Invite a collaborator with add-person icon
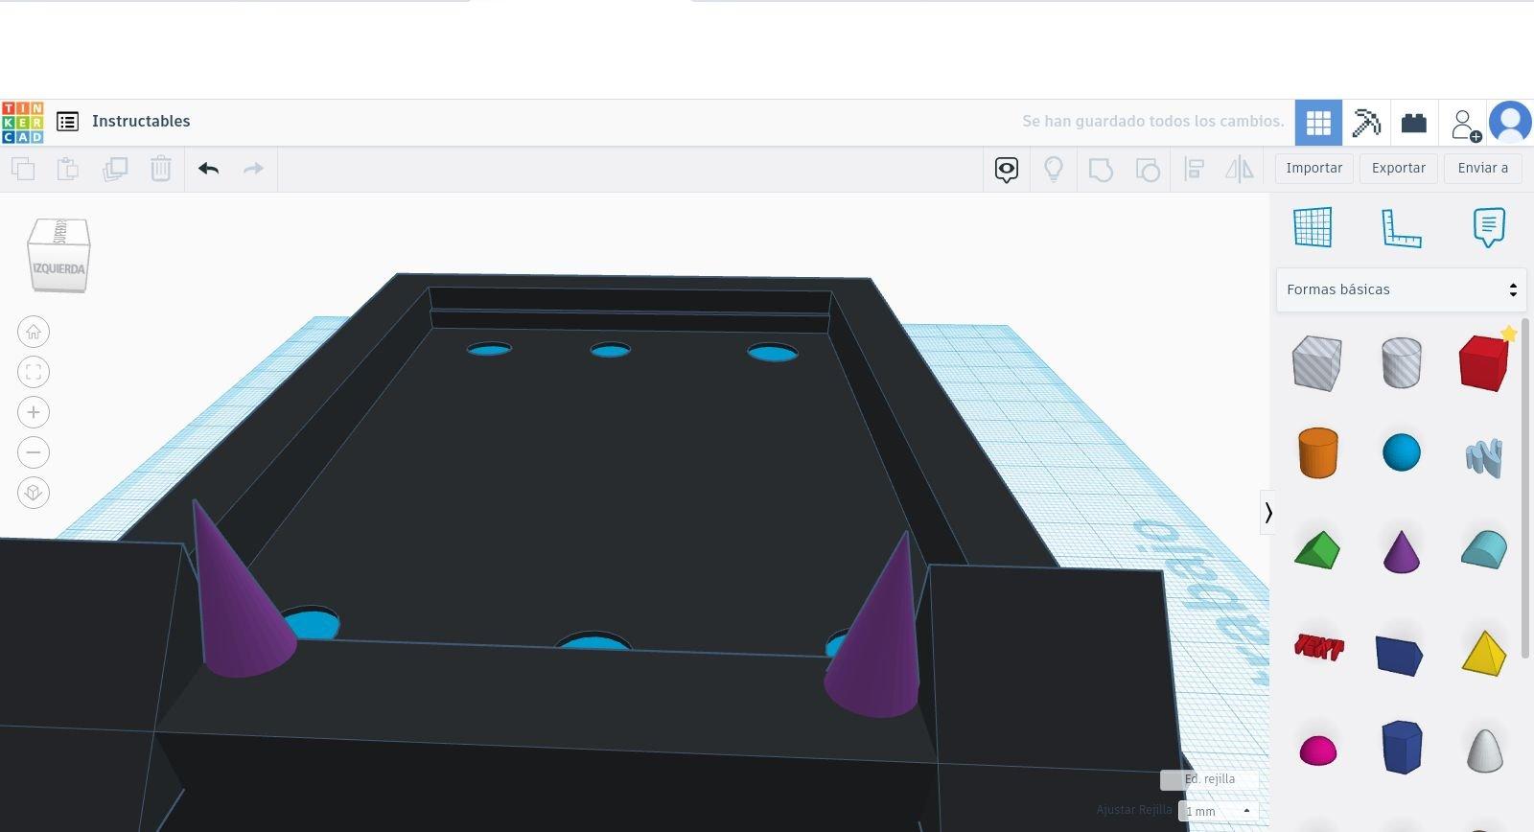 tap(1465, 124)
